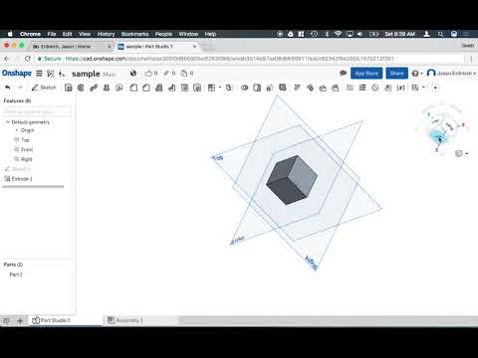Reload the page in Chrome

(28, 59)
